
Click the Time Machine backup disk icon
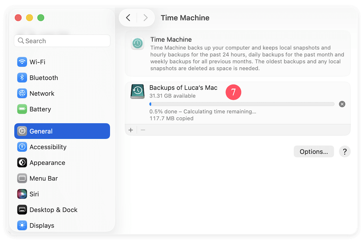tap(138, 92)
